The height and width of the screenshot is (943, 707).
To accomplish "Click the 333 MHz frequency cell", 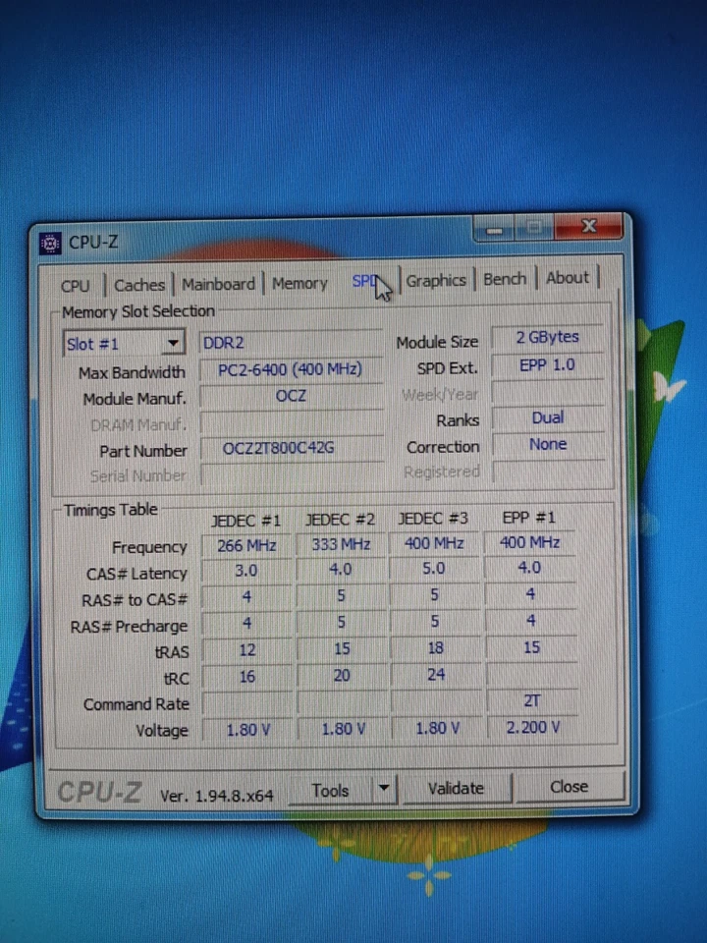I will click(341, 544).
